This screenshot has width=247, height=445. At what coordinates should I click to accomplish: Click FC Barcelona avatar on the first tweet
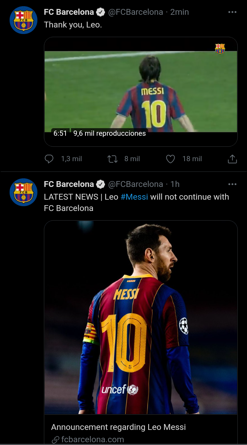(23, 20)
